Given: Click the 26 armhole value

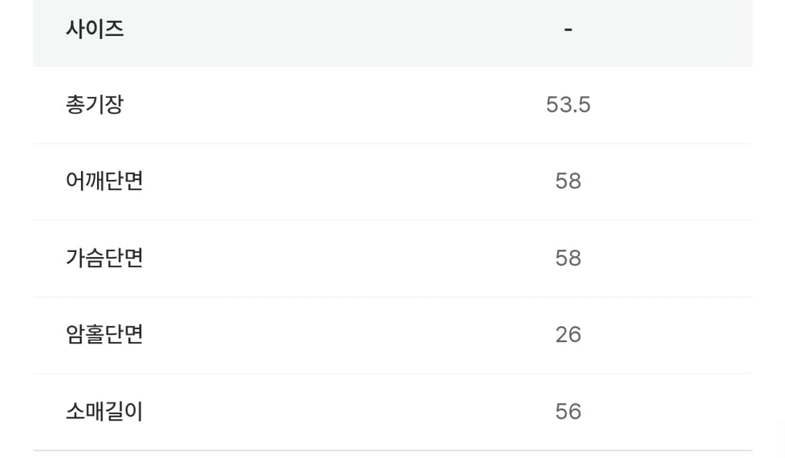Looking at the screenshot, I should (x=568, y=335).
